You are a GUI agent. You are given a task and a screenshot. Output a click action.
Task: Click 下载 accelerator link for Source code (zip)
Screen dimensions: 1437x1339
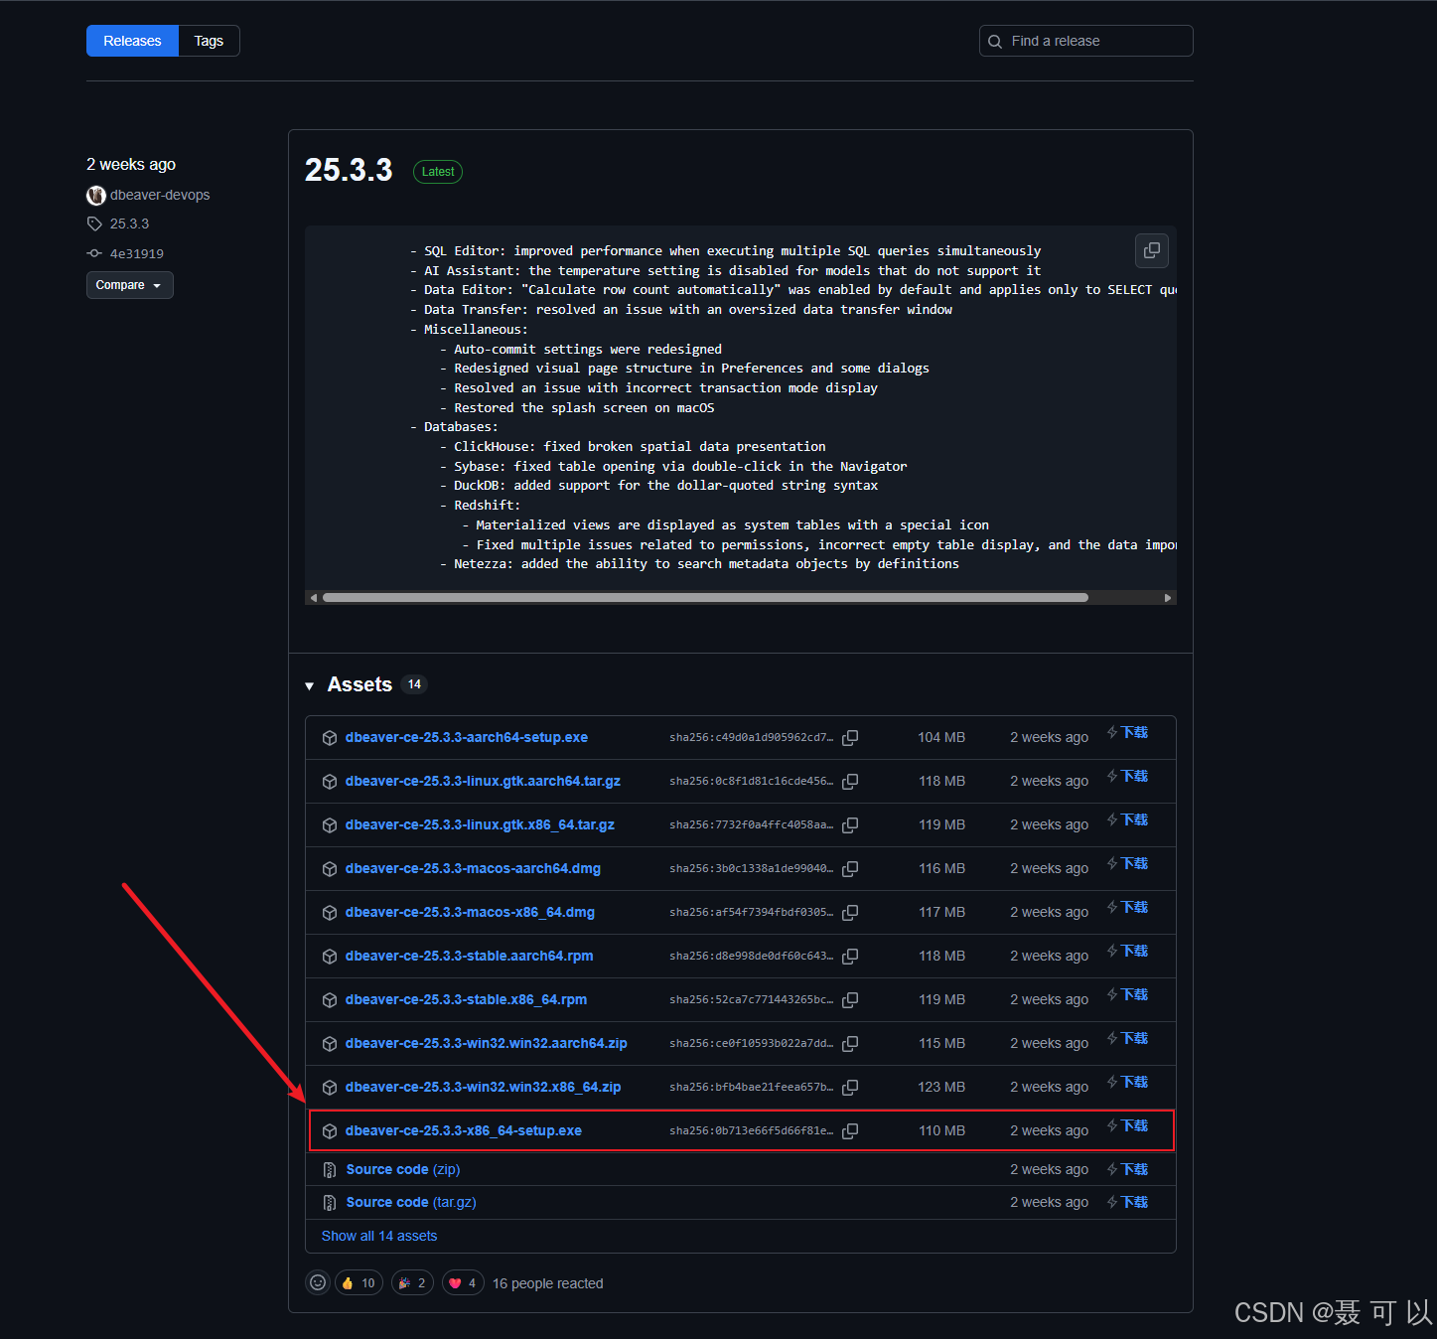coord(1128,1169)
